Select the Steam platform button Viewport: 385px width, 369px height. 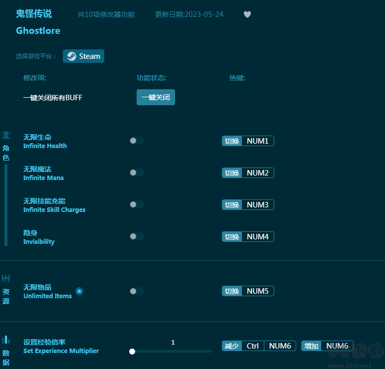(x=83, y=56)
